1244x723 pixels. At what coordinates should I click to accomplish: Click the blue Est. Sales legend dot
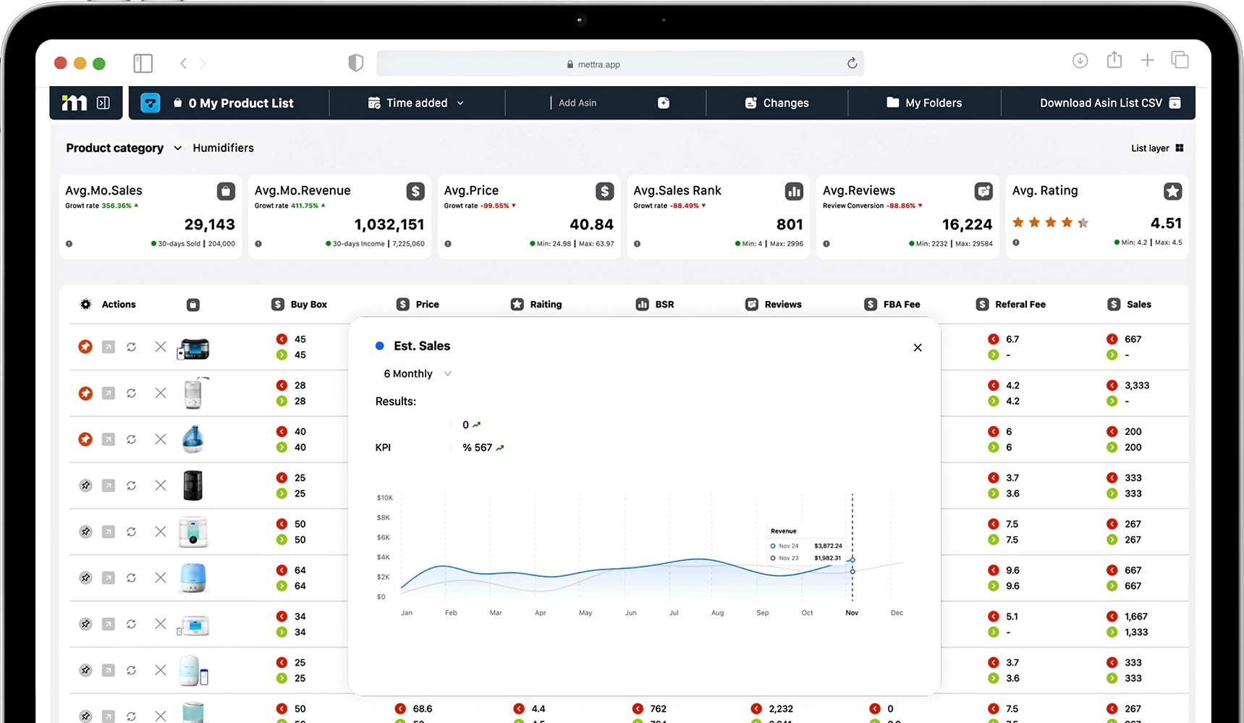(x=379, y=346)
